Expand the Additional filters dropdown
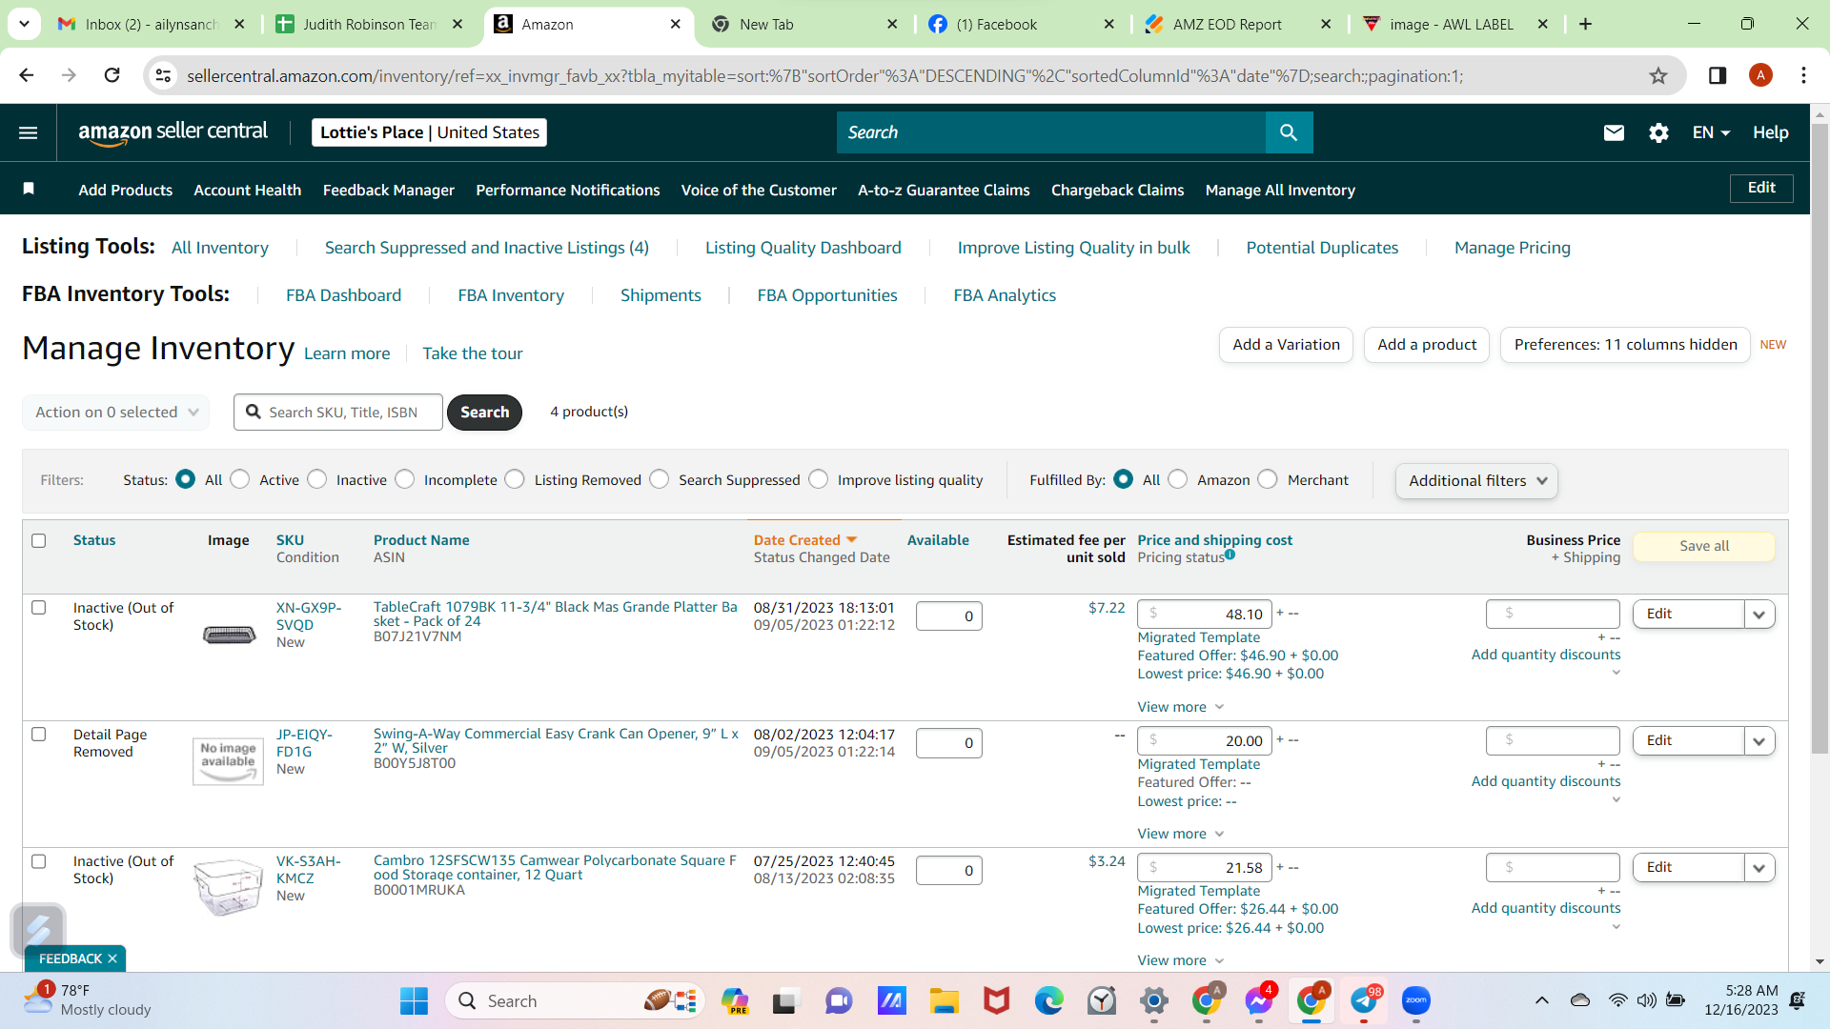 point(1476,481)
